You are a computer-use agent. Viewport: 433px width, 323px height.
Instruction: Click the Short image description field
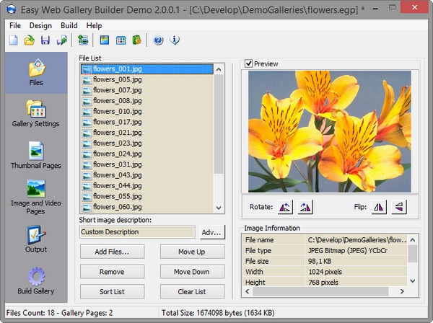point(137,232)
